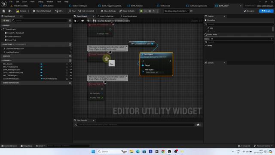
Task: Click the stop simulation button
Action: click(x=150, y=11)
